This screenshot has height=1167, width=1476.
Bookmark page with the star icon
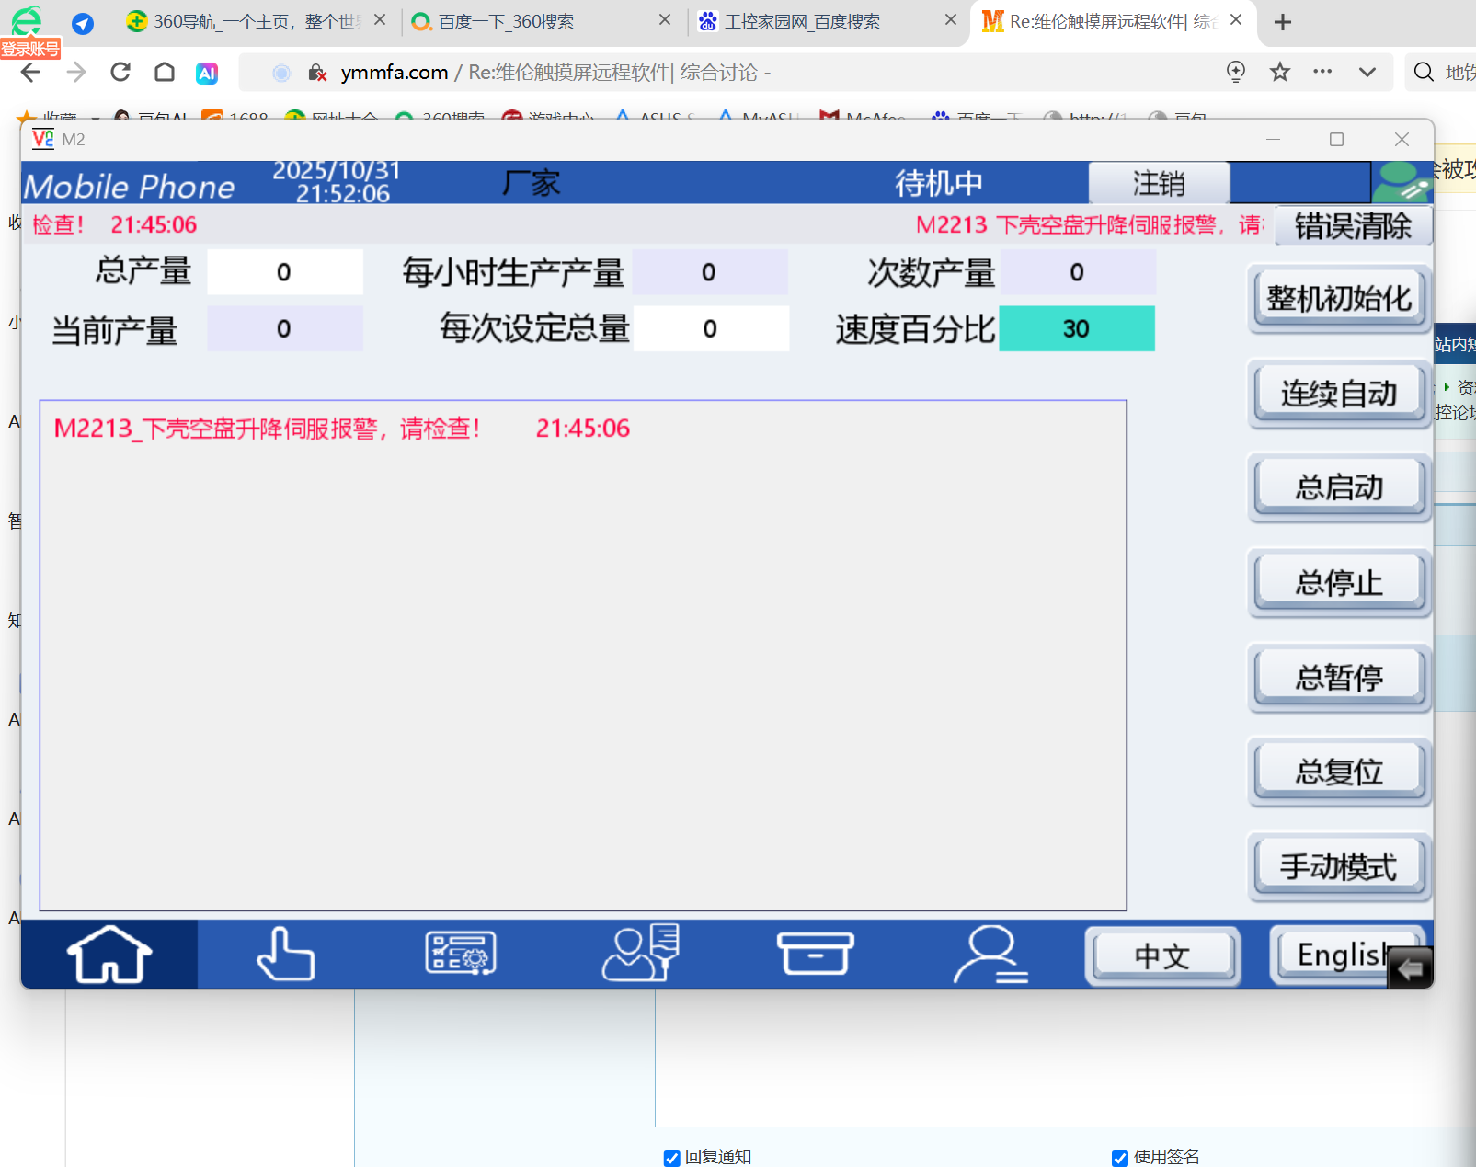pyautogui.click(x=1279, y=73)
